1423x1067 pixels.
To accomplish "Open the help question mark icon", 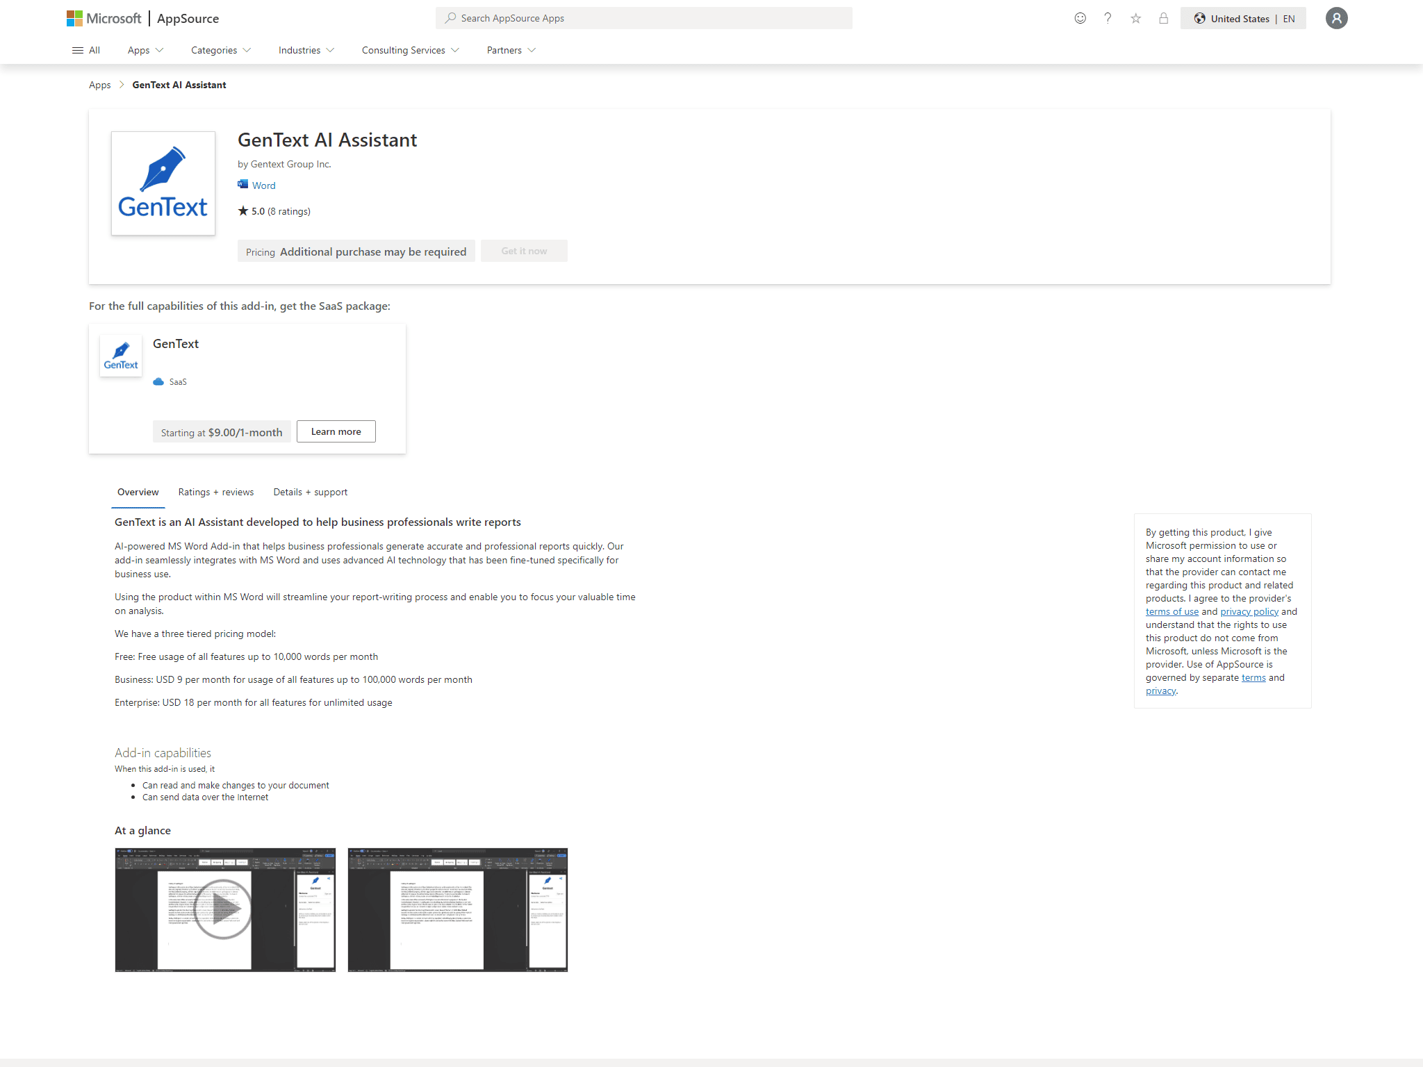I will tap(1108, 18).
